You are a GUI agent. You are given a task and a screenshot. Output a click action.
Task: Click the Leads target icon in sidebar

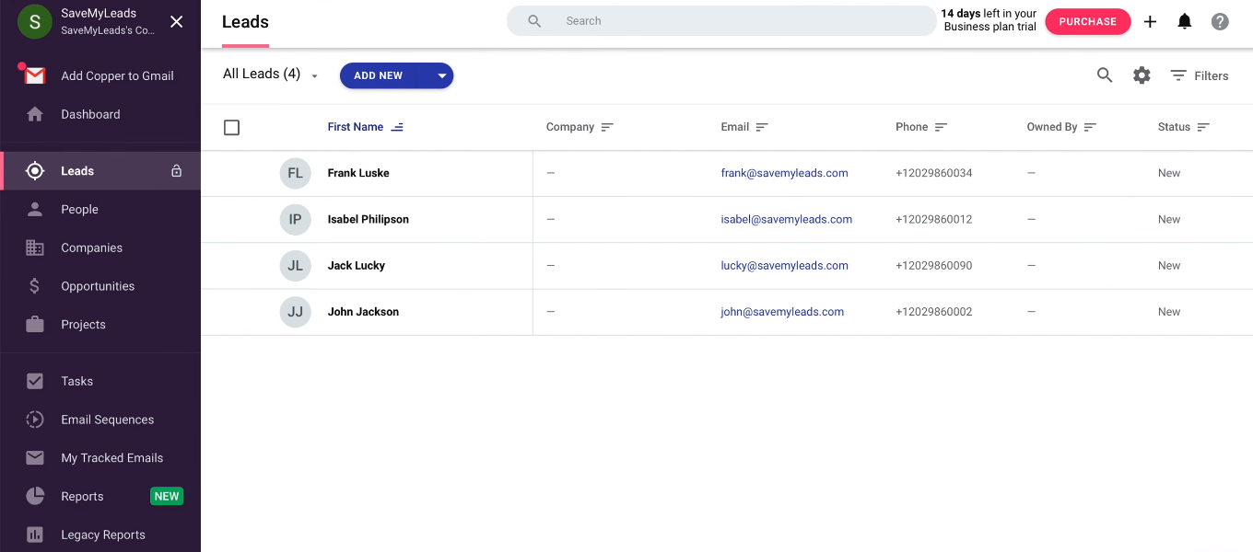35,171
